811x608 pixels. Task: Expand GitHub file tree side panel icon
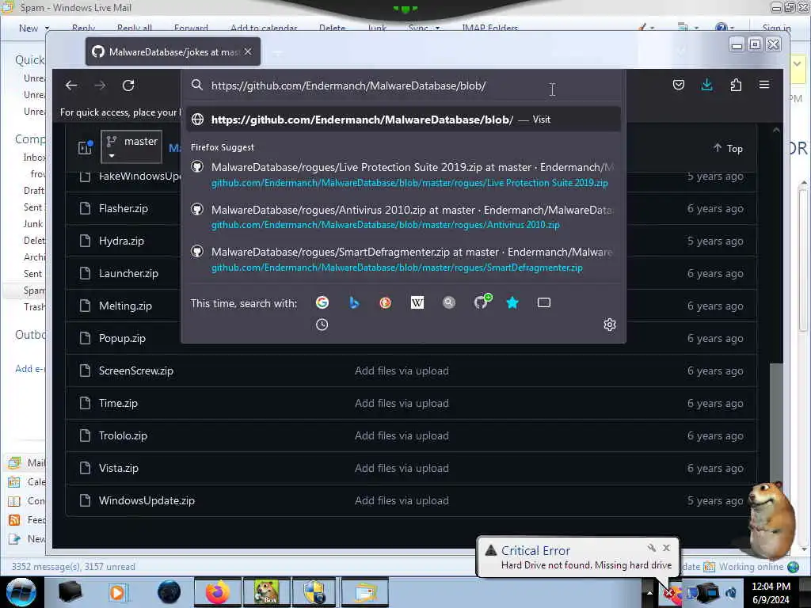coord(86,147)
